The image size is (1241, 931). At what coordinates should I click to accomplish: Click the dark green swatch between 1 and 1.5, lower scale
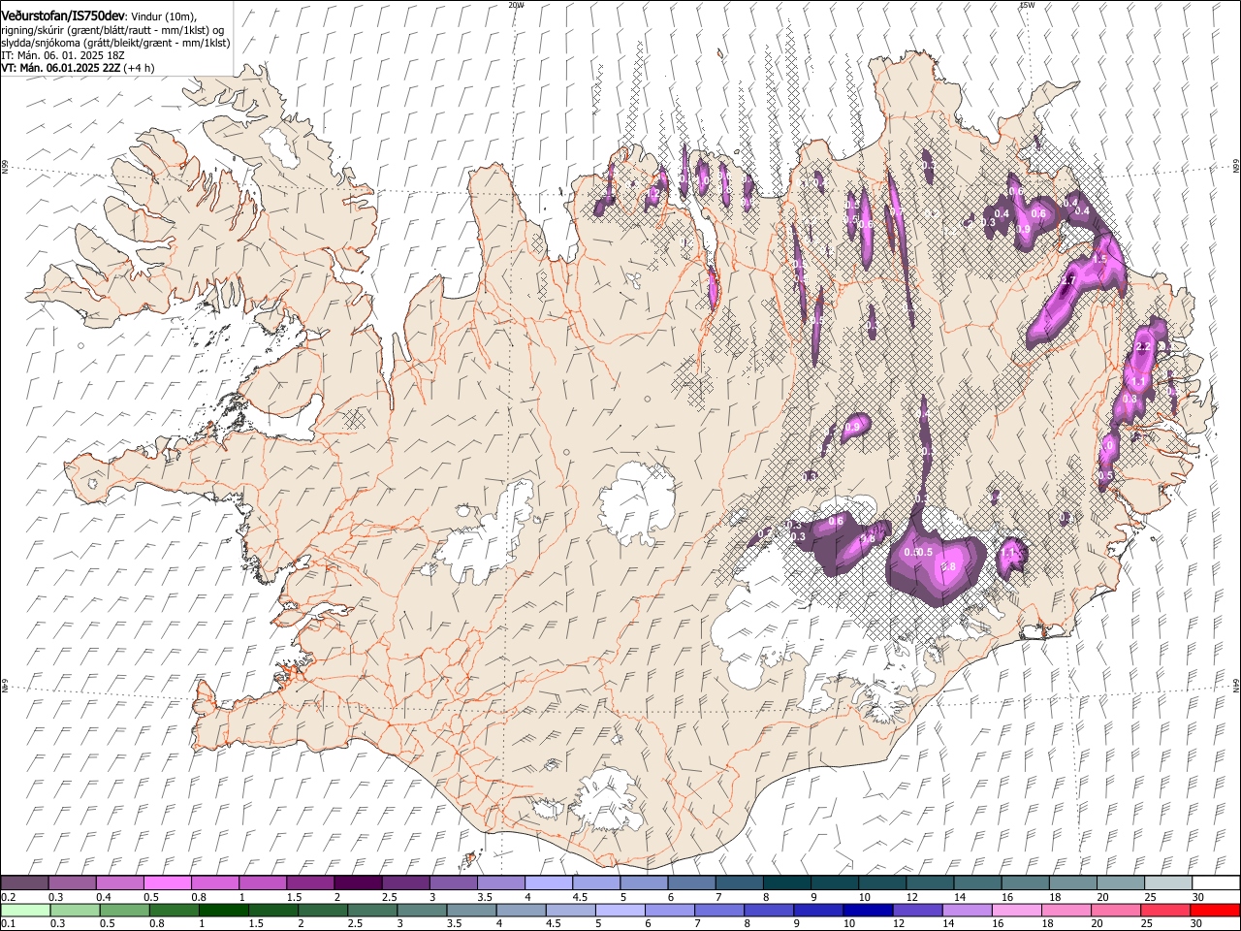coord(224,911)
